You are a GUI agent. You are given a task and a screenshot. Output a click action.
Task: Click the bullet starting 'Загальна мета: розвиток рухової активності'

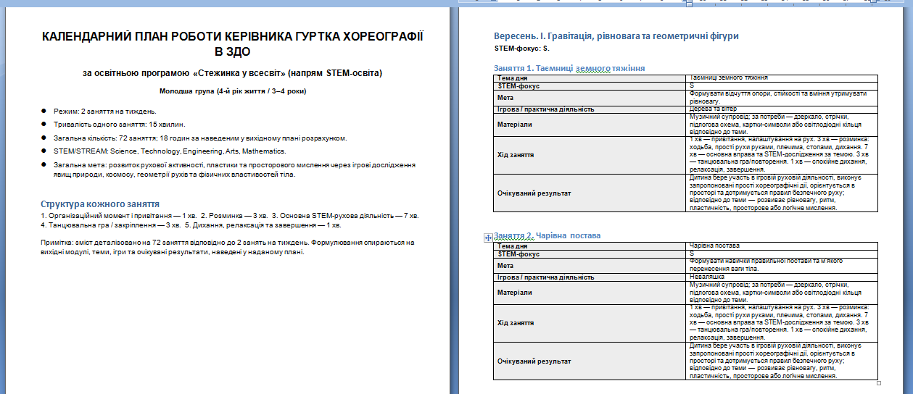[x=234, y=169]
